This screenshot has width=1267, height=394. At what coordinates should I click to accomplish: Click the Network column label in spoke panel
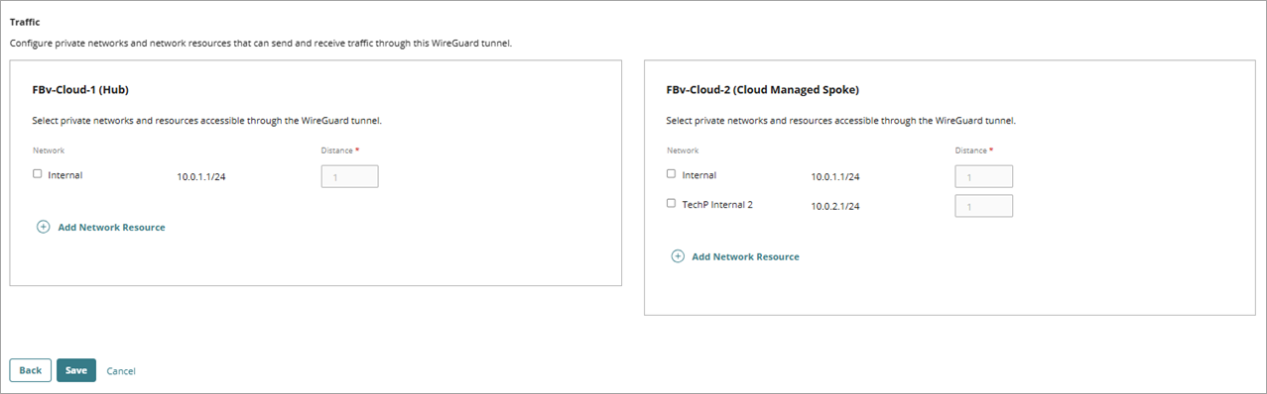[x=683, y=150]
